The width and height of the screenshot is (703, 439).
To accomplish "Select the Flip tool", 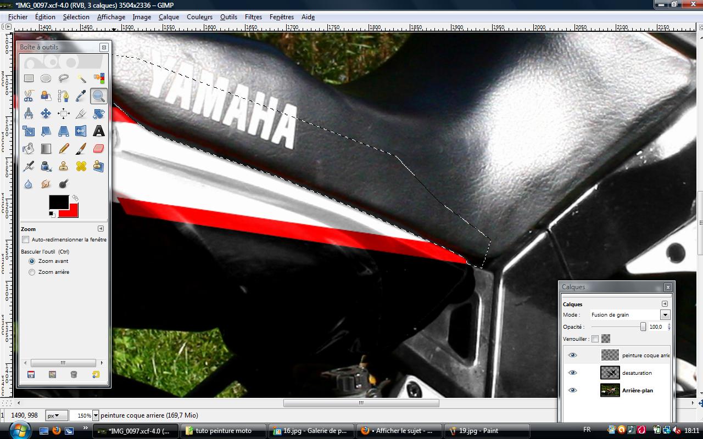I will (81, 131).
